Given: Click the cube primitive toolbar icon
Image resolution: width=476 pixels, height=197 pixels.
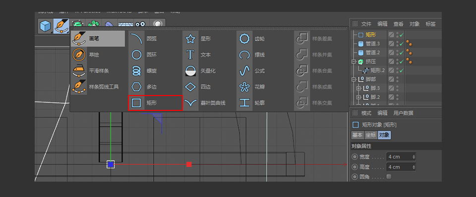Looking at the screenshot, I should pyautogui.click(x=46, y=26).
